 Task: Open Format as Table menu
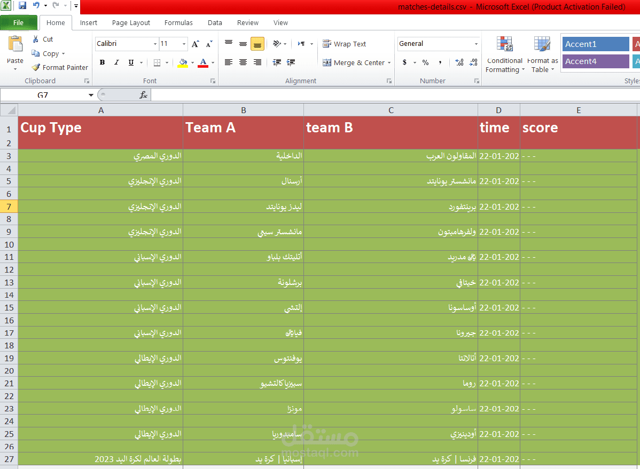tap(542, 54)
